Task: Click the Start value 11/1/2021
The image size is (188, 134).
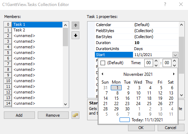Action: [x=143, y=55]
